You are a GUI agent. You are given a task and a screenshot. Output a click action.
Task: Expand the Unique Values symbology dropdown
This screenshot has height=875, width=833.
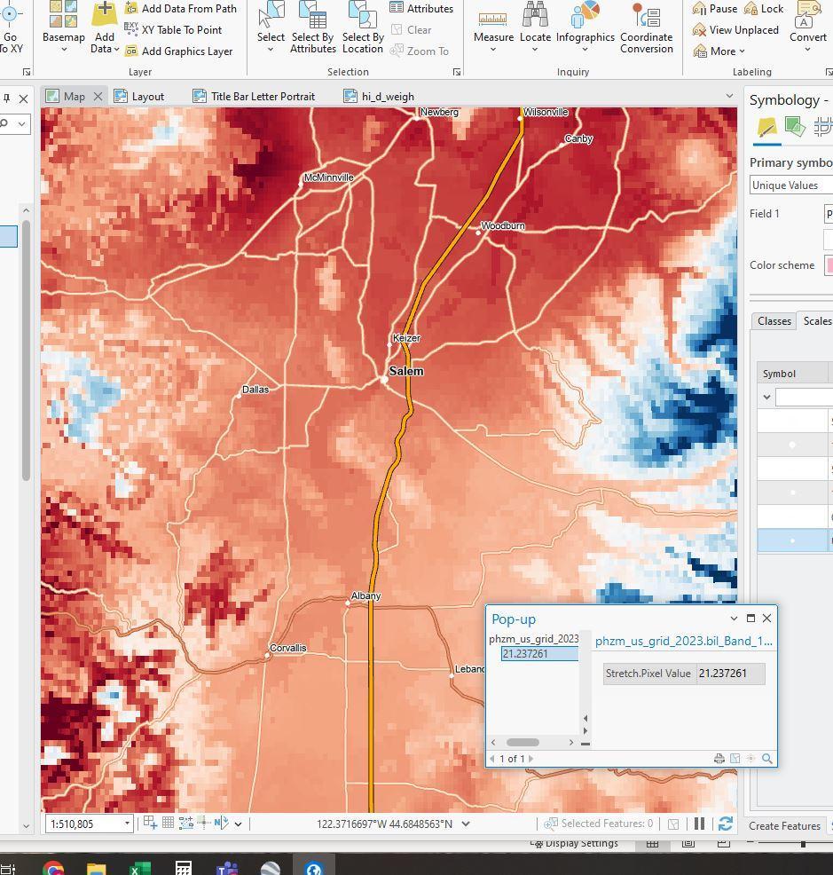(x=790, y=185)
